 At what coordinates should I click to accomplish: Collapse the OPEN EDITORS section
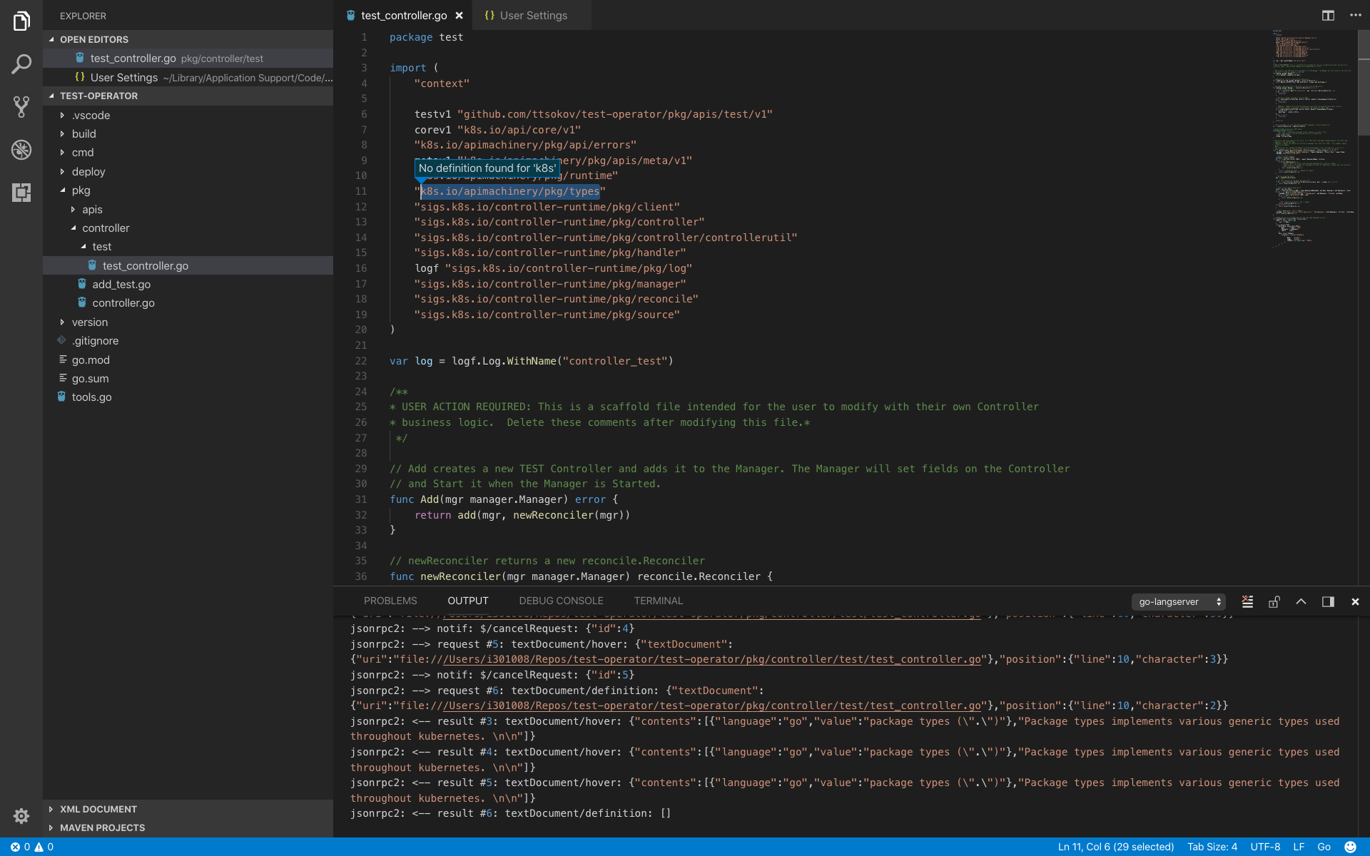point(51,39)
